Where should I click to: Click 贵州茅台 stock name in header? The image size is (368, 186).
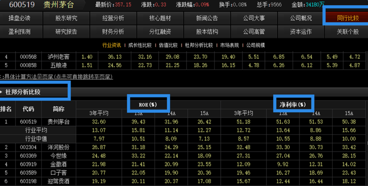[59, 5]
